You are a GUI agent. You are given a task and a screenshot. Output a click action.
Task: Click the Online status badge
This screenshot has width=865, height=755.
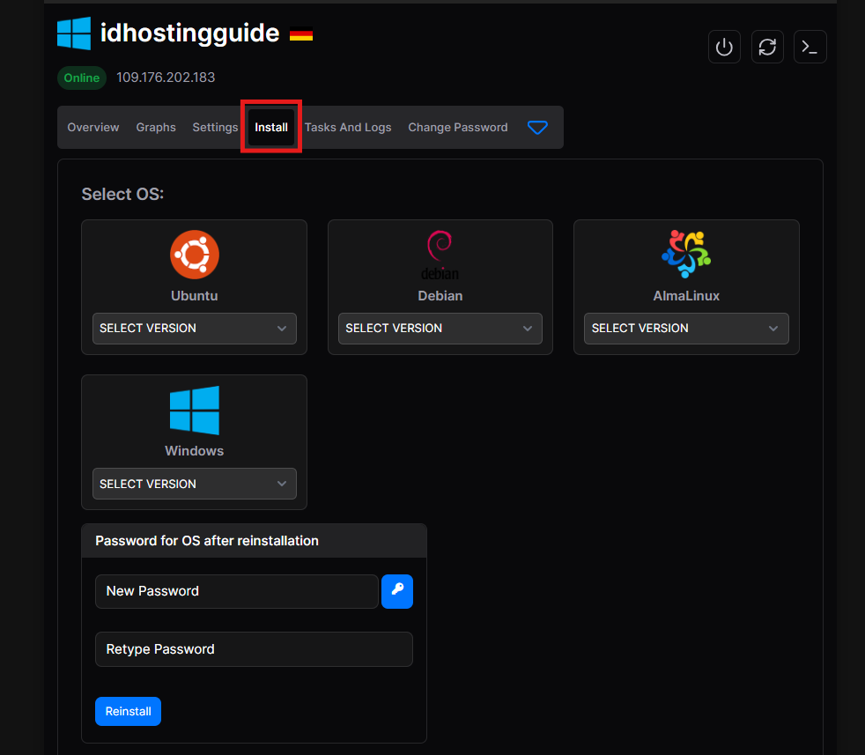pyautogui.click(x=82, y=78)
